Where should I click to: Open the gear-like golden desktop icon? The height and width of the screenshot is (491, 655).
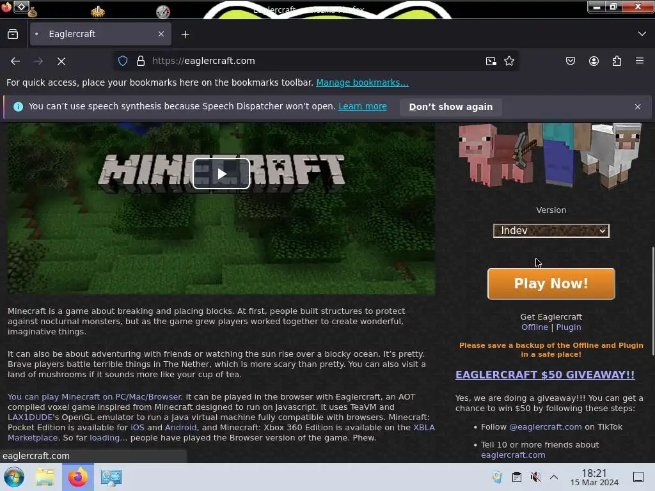pos(98,12)
